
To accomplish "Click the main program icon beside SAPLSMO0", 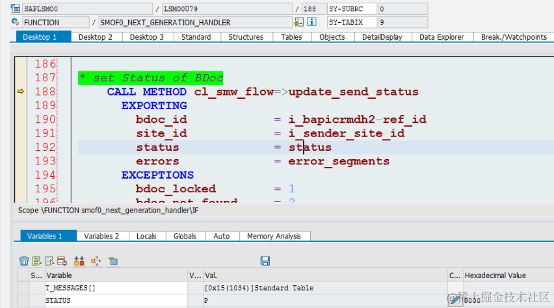I will tap(15, 8).
